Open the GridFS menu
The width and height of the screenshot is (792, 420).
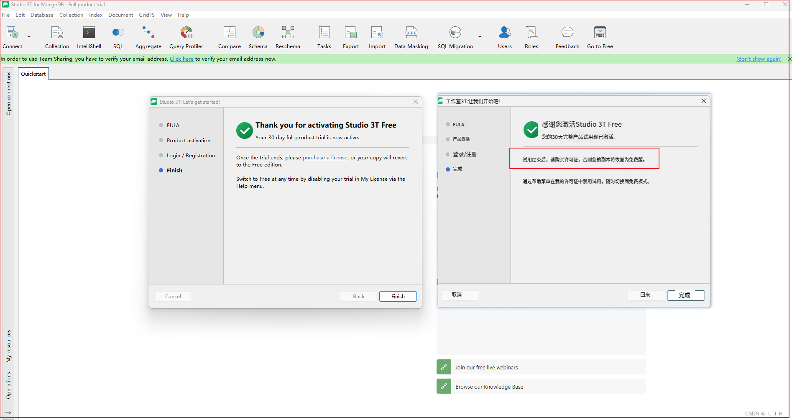tap(146, 15)
